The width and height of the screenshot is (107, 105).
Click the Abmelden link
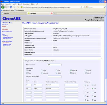pyautogui.click(x=5, y=29)
